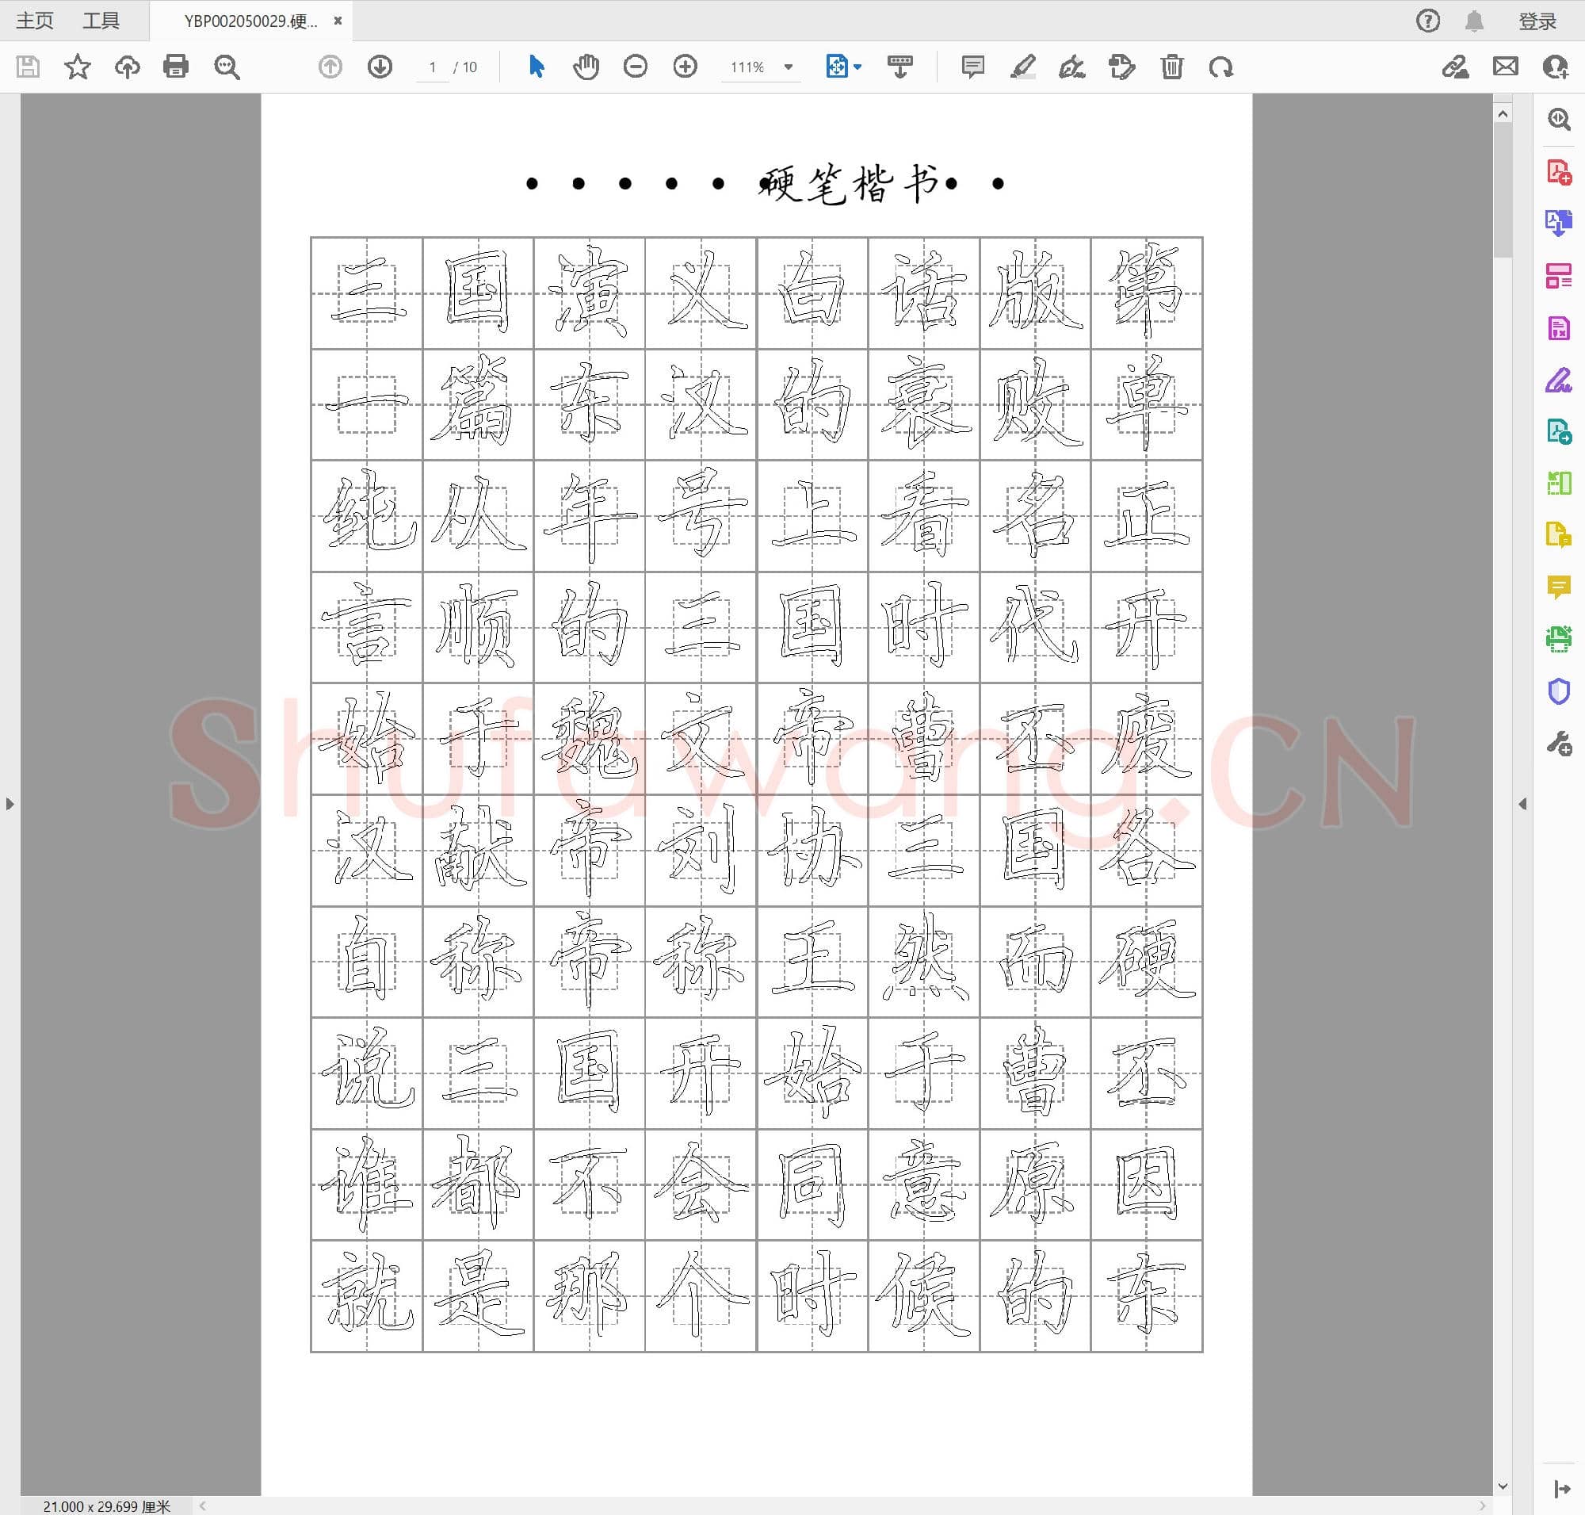Select the Hand tool

(586, 67)
